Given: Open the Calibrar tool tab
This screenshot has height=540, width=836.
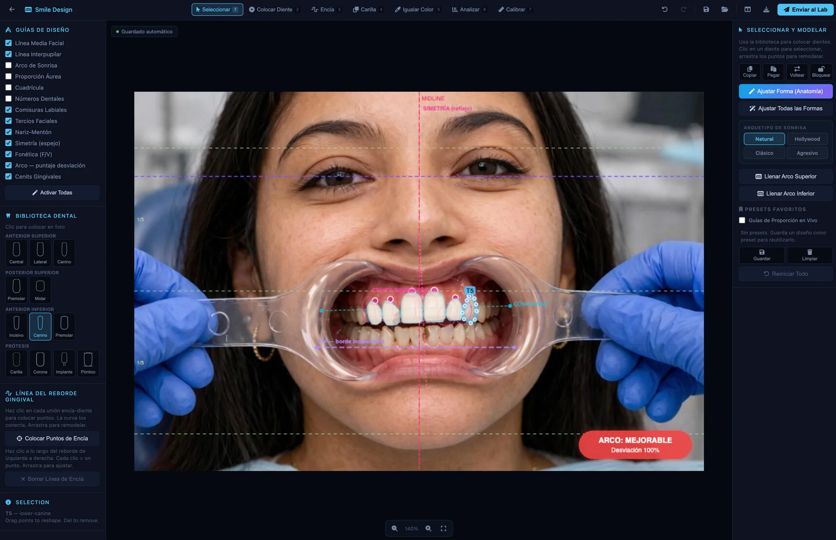Looking at the screenshot, I should coord(515,9).
